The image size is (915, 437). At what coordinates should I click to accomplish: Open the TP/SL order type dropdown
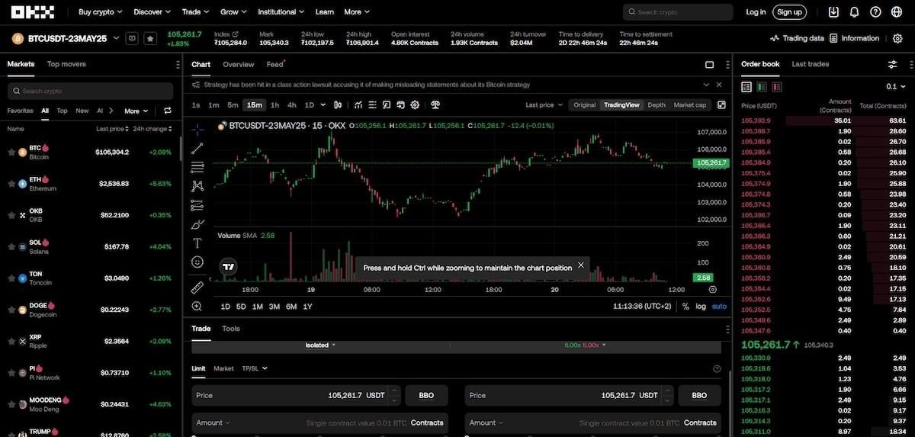255,368
